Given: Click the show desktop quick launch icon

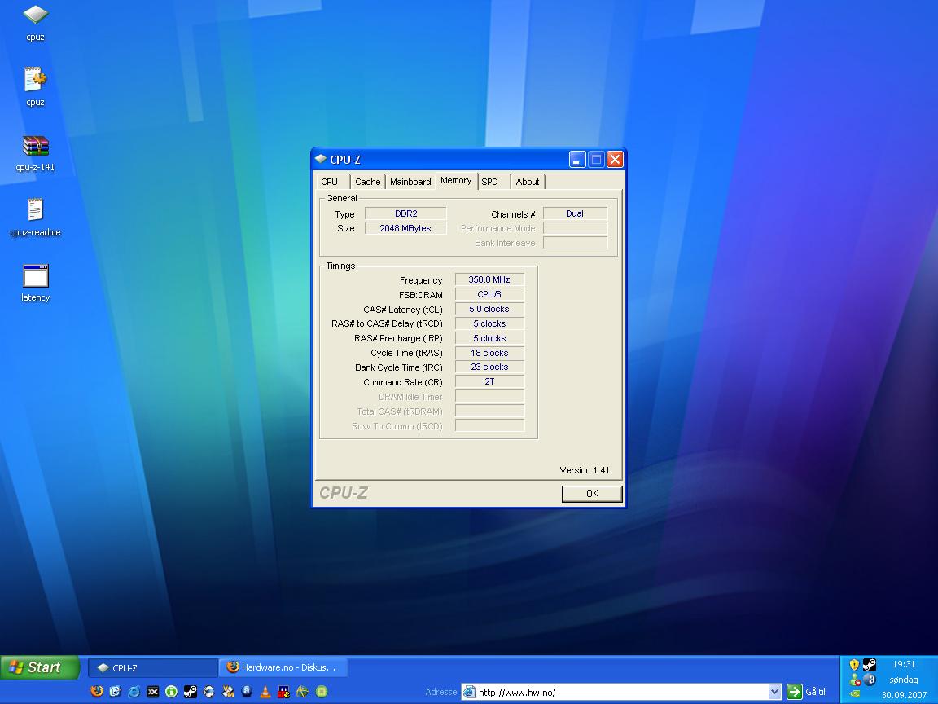Looking at the screenshot, I should pos(116,692).
